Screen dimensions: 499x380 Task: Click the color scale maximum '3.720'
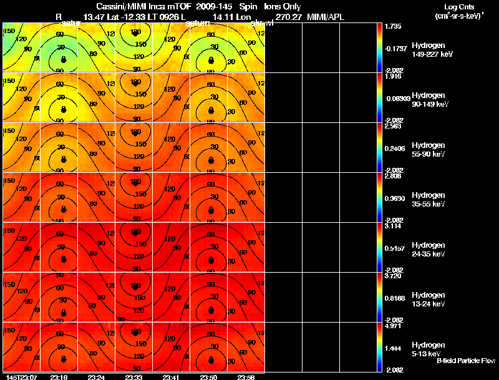point(393,276)
